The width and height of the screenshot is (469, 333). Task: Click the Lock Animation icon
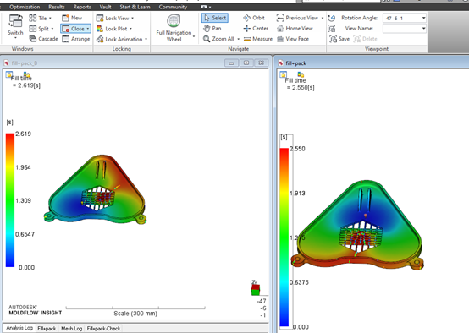click(100, 39)
